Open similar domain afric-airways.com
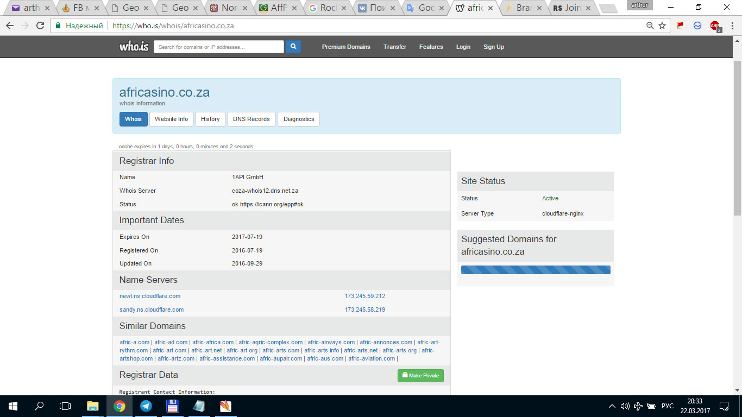The width and height of the screenshot is (742, 417). (331, 342)
